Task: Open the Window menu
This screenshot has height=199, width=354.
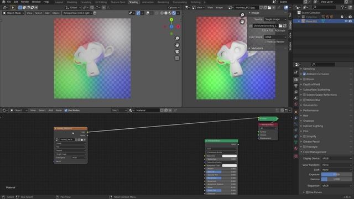Action: pyautogui.click(x=36, y=2)
